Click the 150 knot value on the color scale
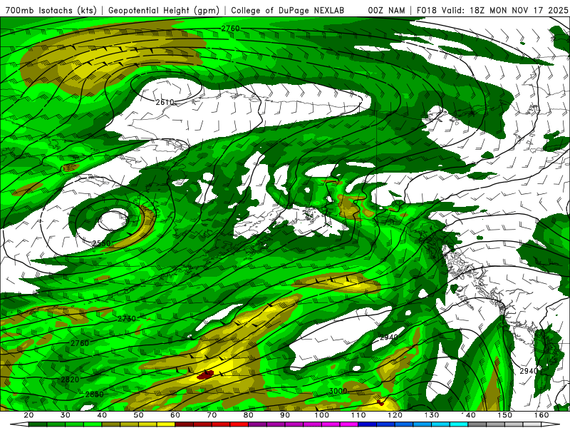The image size is (570, 428). (505, 415)
